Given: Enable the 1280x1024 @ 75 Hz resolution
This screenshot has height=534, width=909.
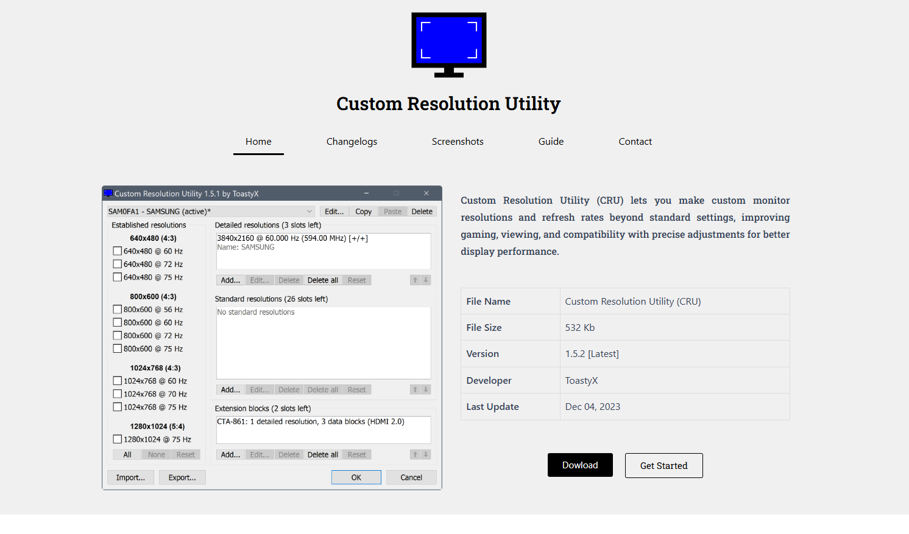Looking at the screenshot, I should pyautogui.click(x=117, y=439).
